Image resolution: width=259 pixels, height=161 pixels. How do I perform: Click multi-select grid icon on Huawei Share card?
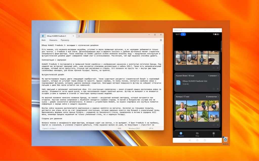pyautogui.click(x=213, y=89)
